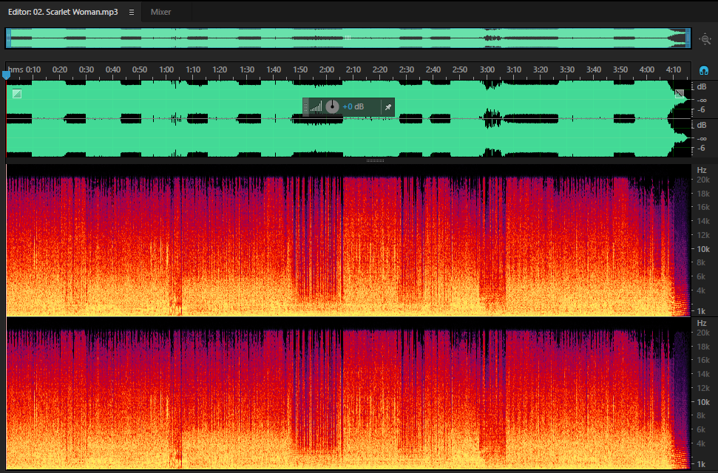Click the 4:00 mark on time ruler

(646, 69)
